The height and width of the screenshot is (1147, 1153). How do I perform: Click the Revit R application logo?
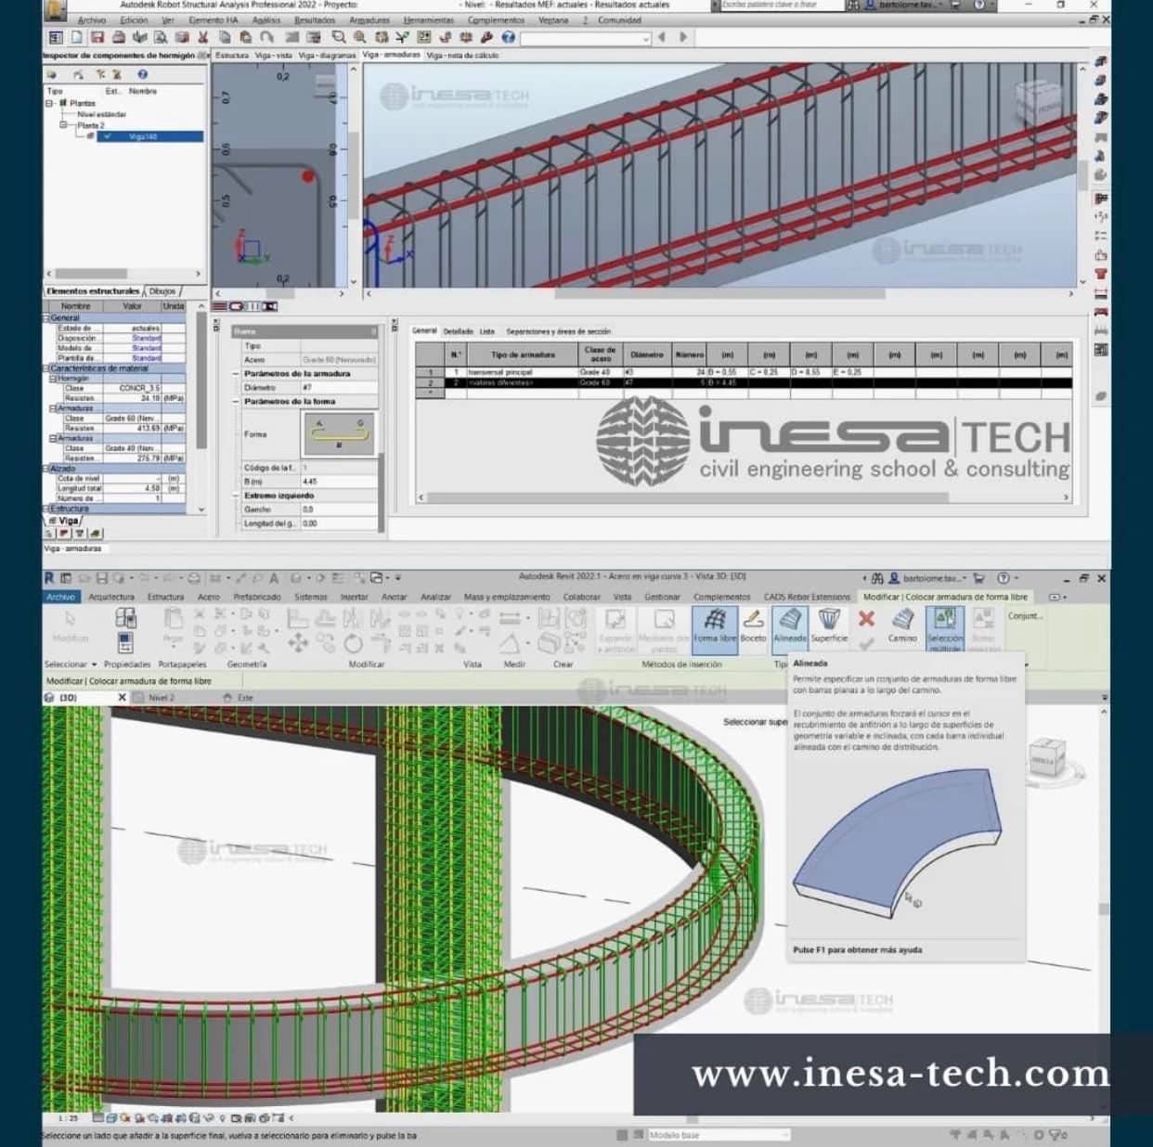pos(49,578)
